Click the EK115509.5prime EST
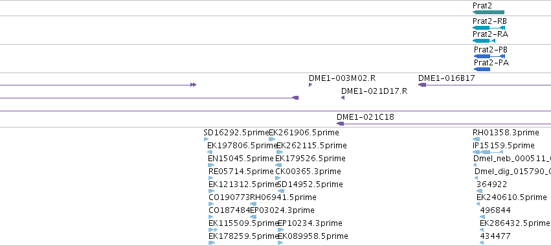 [x=213, y=230]
